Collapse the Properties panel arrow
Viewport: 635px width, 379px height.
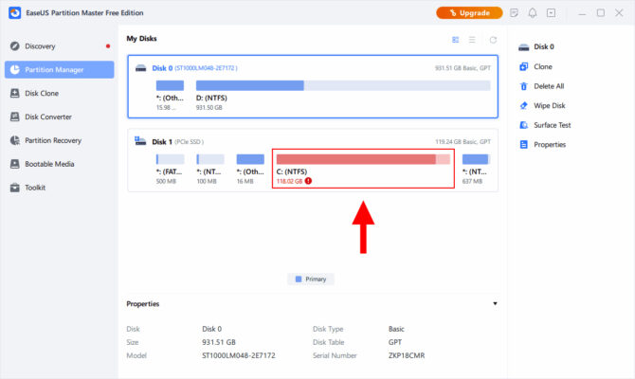[x=494, y=304]
